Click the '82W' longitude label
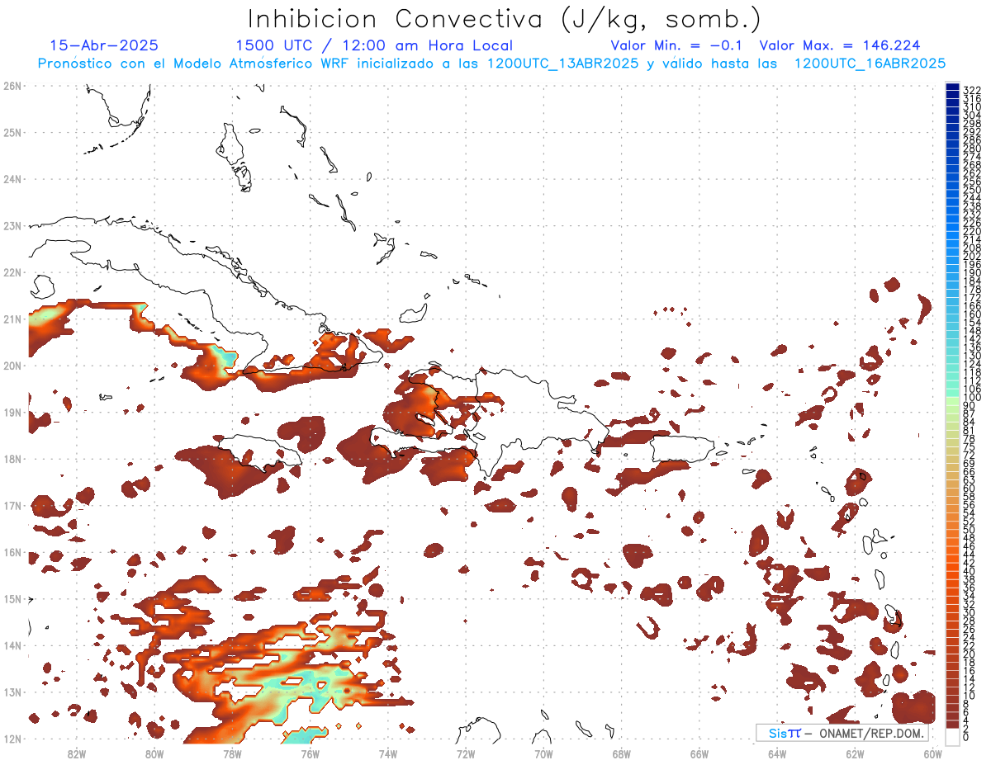The width and height of the screenshot is (991, 765). (x=76, y=753)
